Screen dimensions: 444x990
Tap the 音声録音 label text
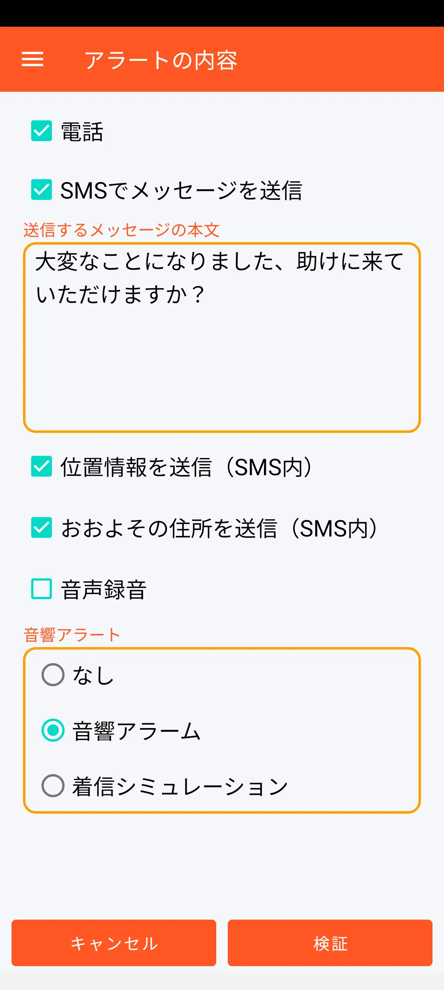point(104,590)
